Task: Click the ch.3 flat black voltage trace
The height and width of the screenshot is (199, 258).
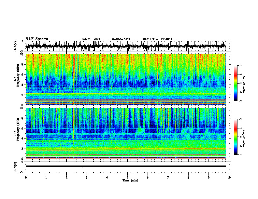Action: pyautogui.click(x=125, y=166)
